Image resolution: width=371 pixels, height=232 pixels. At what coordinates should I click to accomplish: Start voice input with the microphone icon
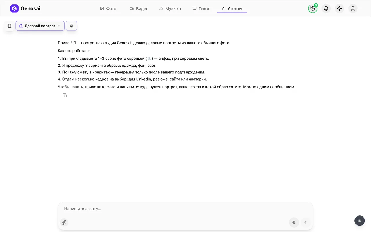click(294, 222)
